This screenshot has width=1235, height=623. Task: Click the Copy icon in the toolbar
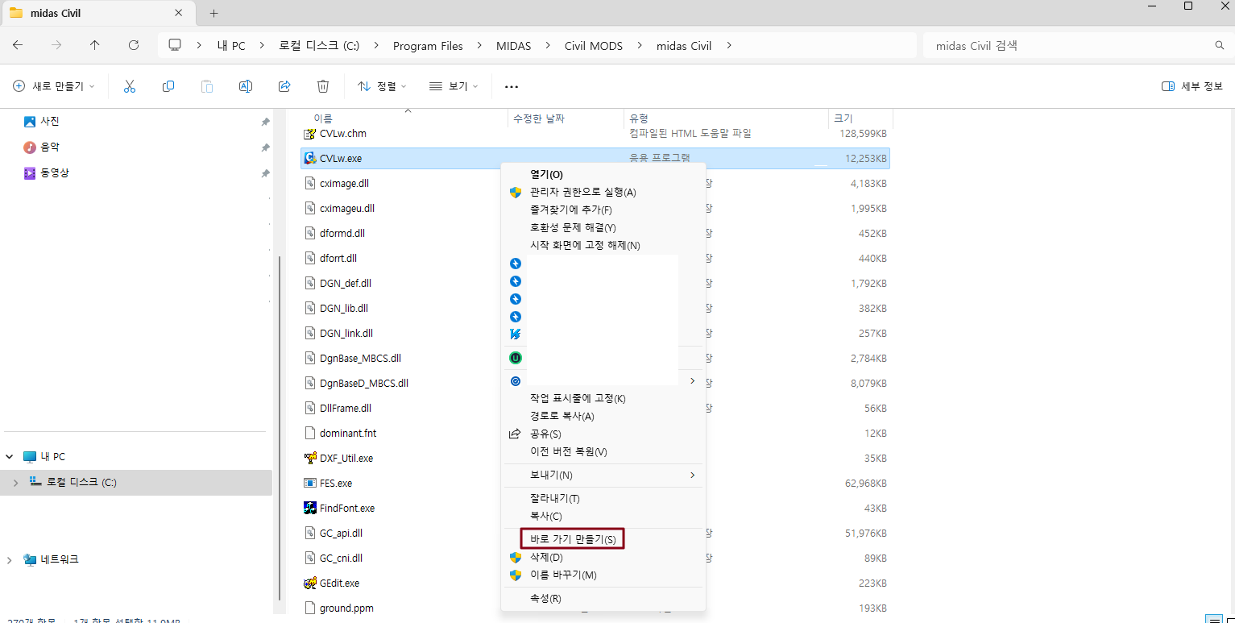(168, 86)
